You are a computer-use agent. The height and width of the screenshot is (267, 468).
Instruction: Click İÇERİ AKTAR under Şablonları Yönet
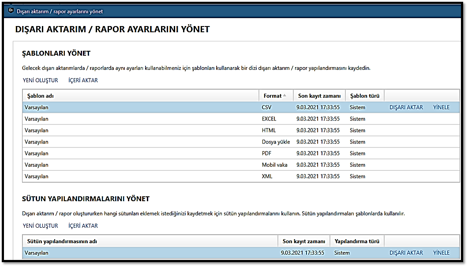[83, 80]
